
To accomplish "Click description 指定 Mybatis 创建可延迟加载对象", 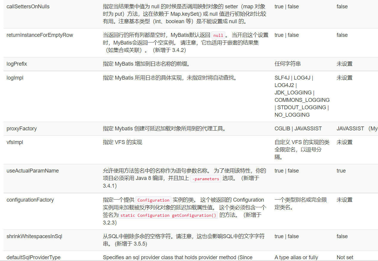I will pyautogui.click(x=164, y=129).
